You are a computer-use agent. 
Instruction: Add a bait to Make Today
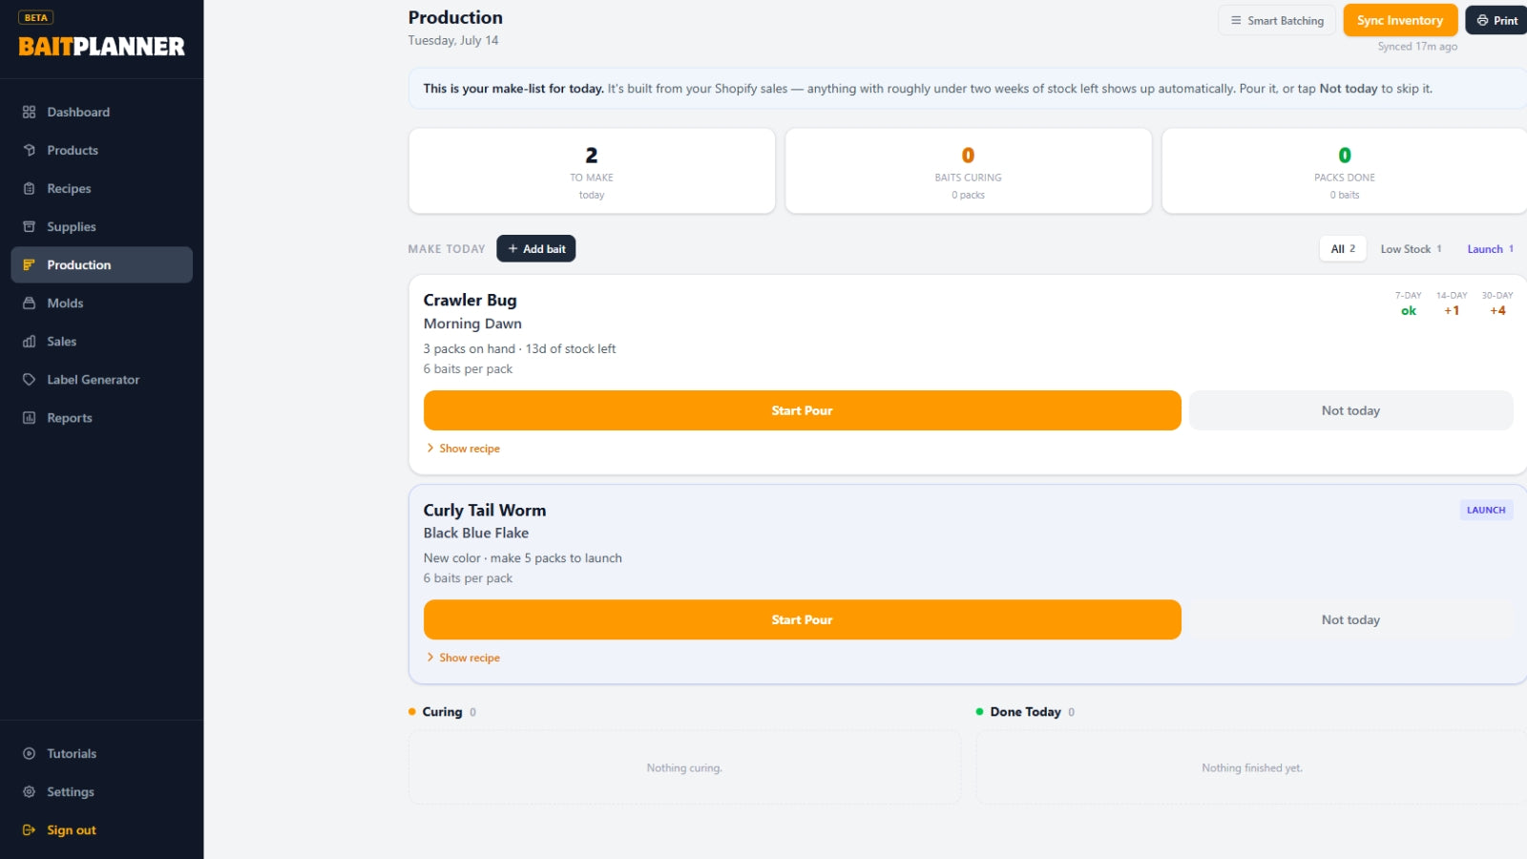(x=535, y=249)
